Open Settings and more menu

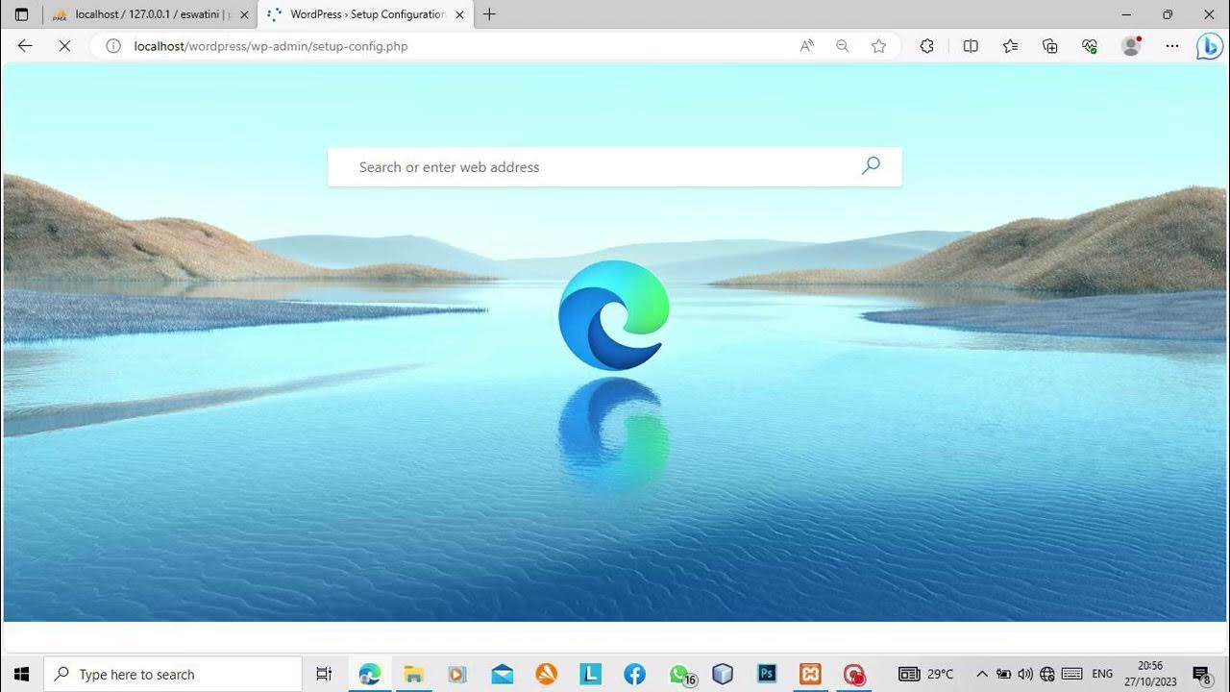coord(1172,46)
